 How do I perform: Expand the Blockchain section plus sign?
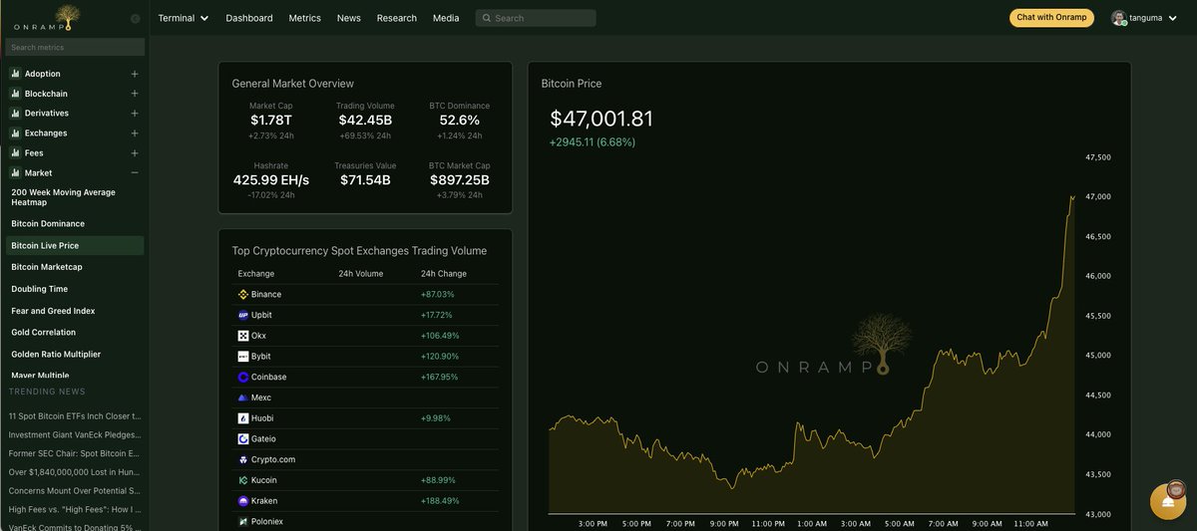tap(135, 94)
